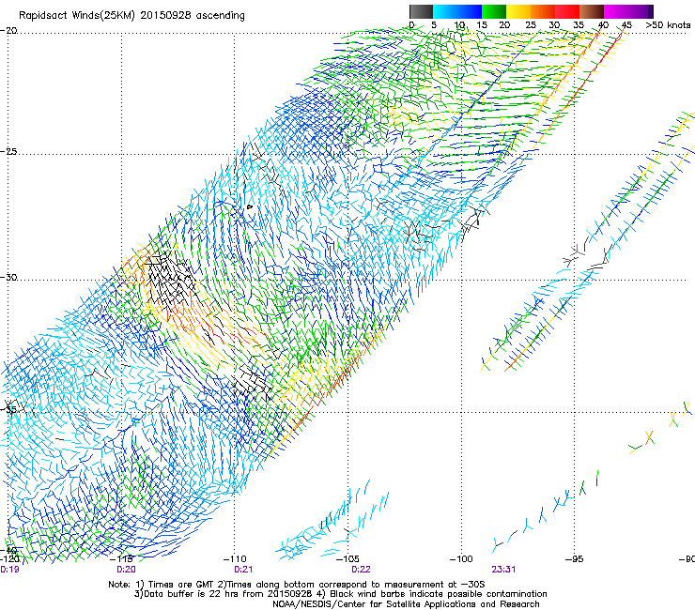Click the yellow 20–25 knots legend swatch
The height and width of the screenshot is (610, 695).
[518, 11]
